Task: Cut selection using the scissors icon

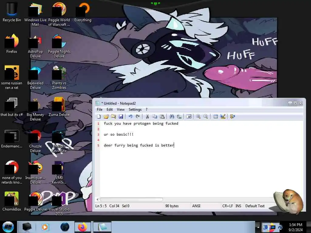Action: pos(147,116)
